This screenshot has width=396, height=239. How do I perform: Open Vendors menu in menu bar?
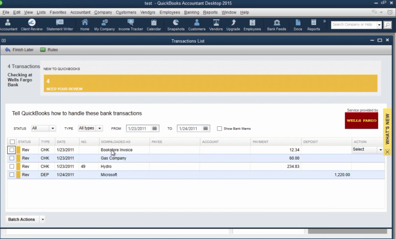tap(148, 12)
